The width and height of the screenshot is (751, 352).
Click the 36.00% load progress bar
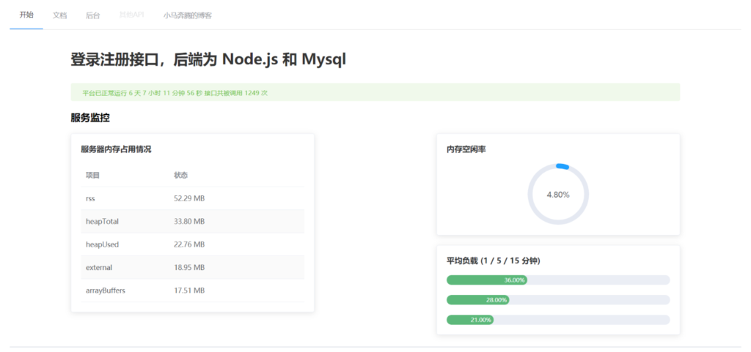[x=558, y=280]
